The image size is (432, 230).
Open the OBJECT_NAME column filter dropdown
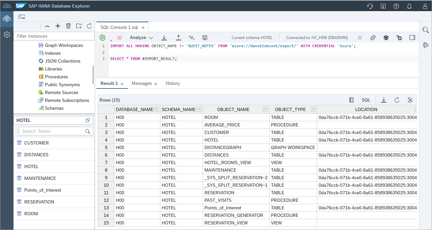(x=265, y=109)
